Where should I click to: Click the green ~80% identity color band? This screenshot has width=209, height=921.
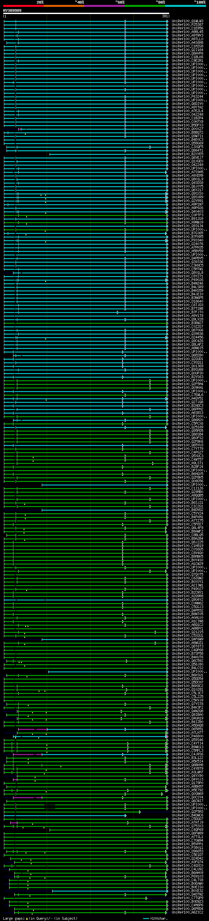[145, 6]
